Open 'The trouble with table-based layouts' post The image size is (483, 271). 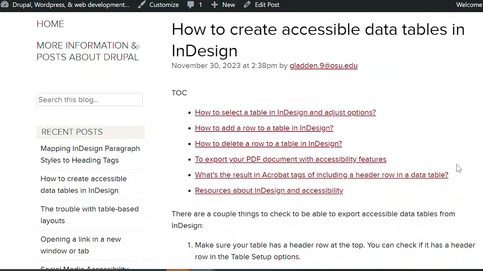pyautogui.click(x=90, y=215)
